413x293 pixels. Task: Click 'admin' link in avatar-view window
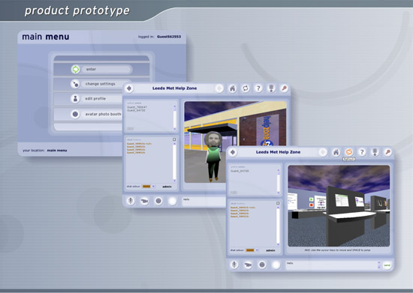click(167, 187)
